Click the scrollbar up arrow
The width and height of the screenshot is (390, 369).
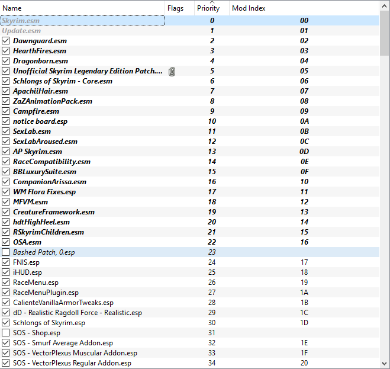pos(385,6)
